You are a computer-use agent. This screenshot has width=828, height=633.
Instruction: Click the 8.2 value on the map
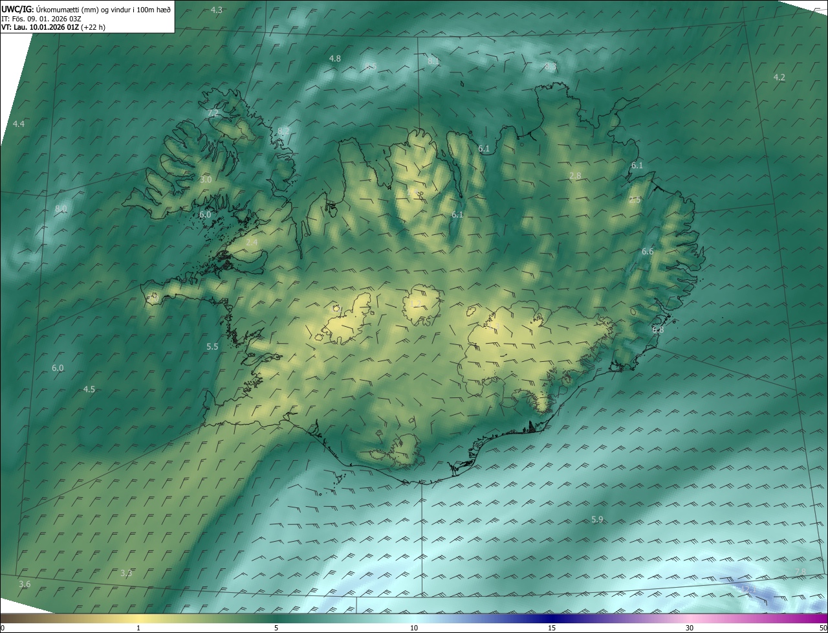tap(283, 130)
